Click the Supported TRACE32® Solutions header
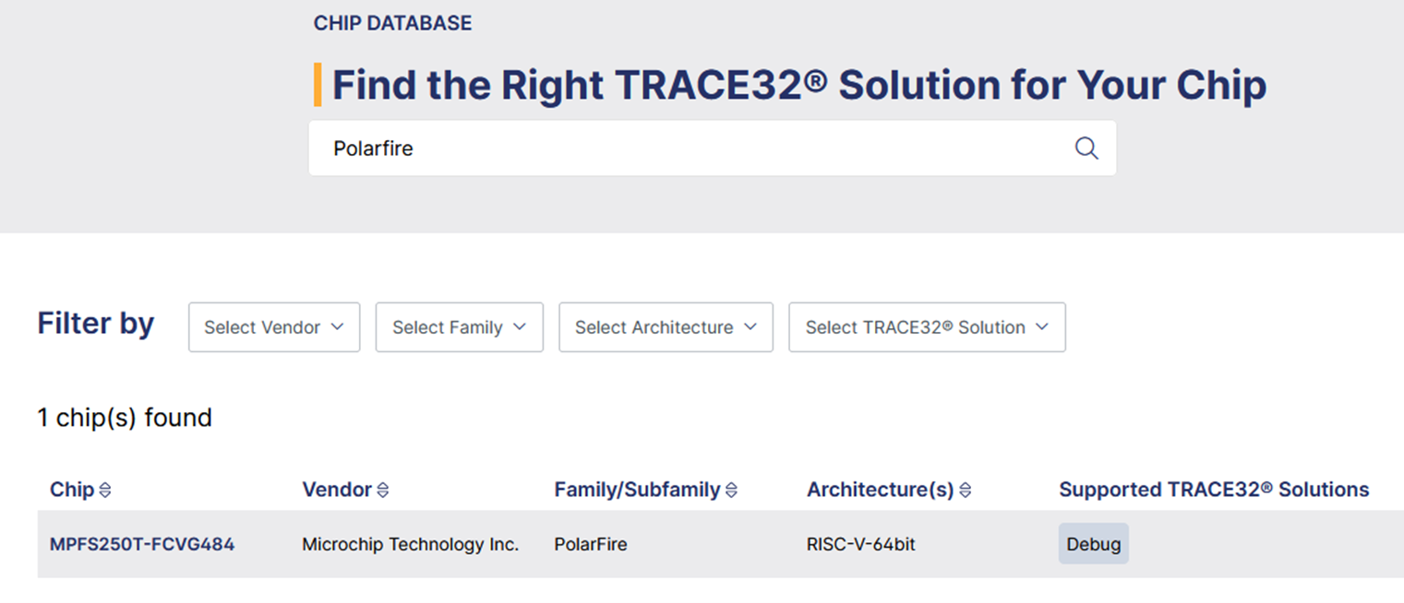Viewport: 1404px width, 603px height. pos(1214,490)
